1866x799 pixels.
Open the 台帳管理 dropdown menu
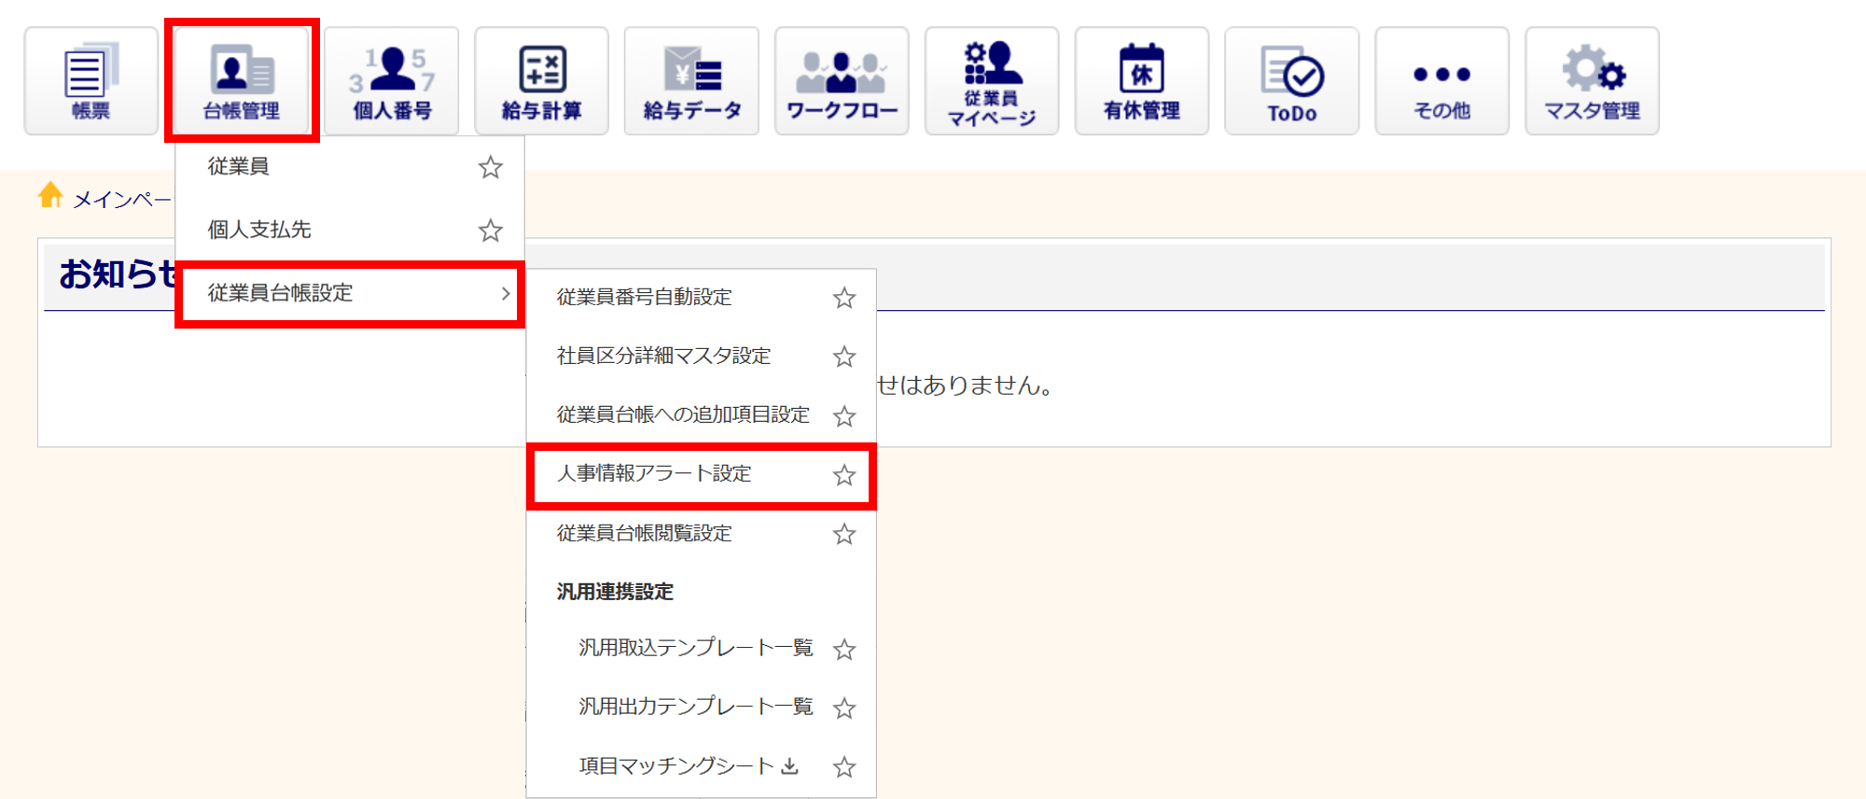tap(242, 81)
